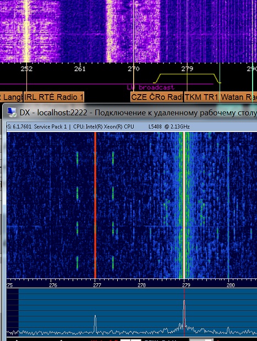Click 278 on the lower frequency ruler
This screenshot has width=257, height=341.
[141, 285]
